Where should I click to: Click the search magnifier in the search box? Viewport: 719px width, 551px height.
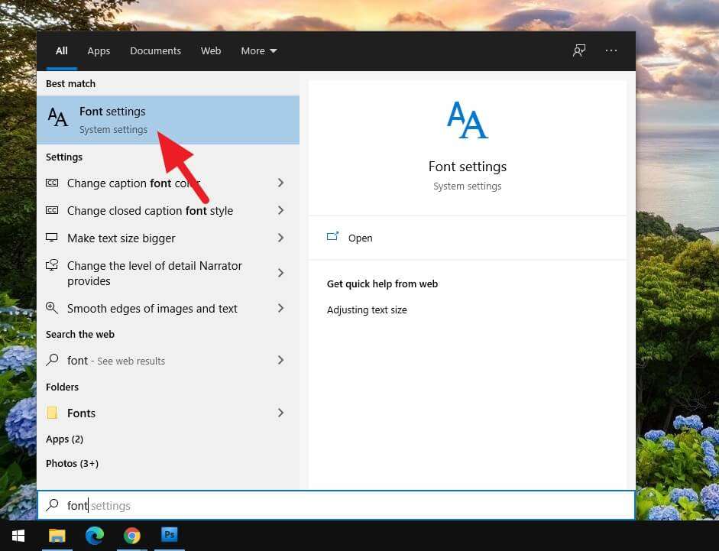[x=53, y=505]
